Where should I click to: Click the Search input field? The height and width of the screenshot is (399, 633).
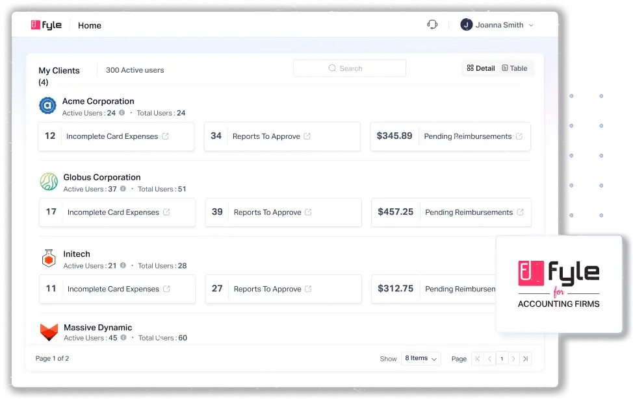coord(350,68)
